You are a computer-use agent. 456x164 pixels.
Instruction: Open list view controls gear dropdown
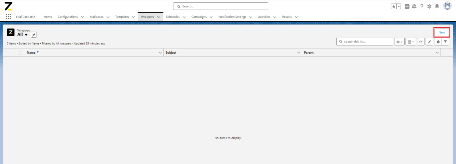pyautogui.click(x=399, y=42)
